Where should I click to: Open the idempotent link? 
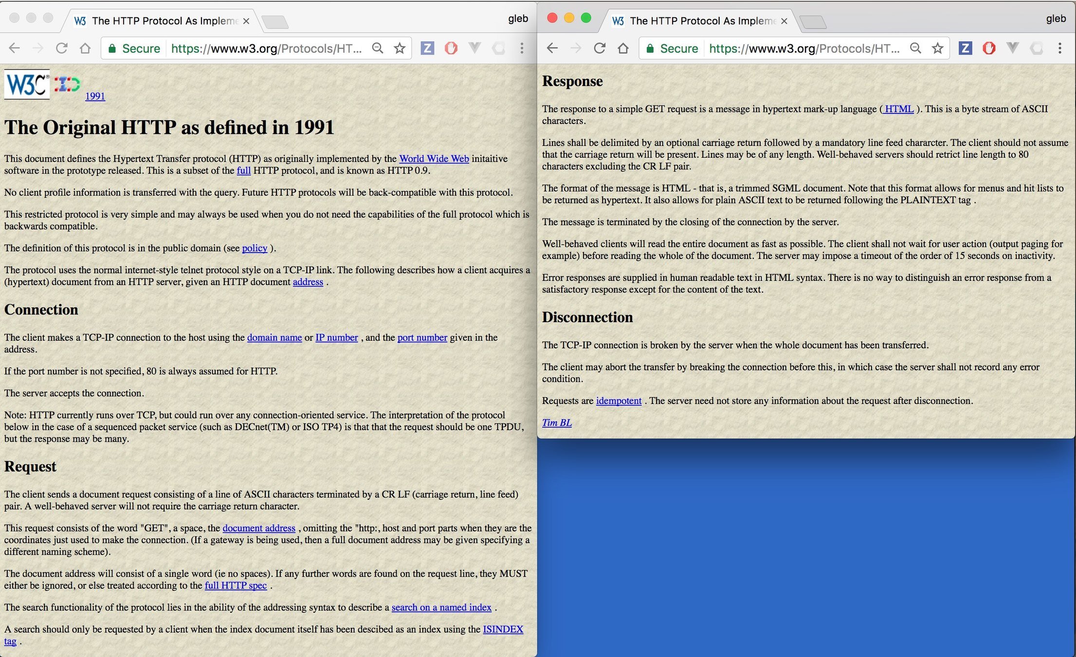(619, 401)
